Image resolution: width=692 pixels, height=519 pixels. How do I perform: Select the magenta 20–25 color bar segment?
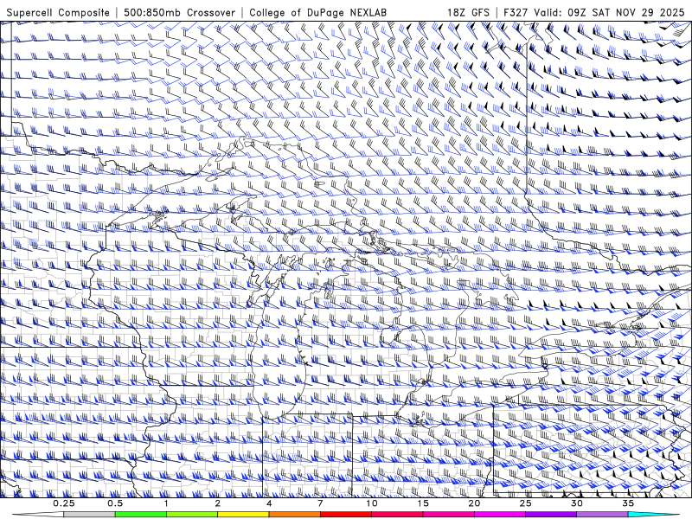tap(500, 515)
